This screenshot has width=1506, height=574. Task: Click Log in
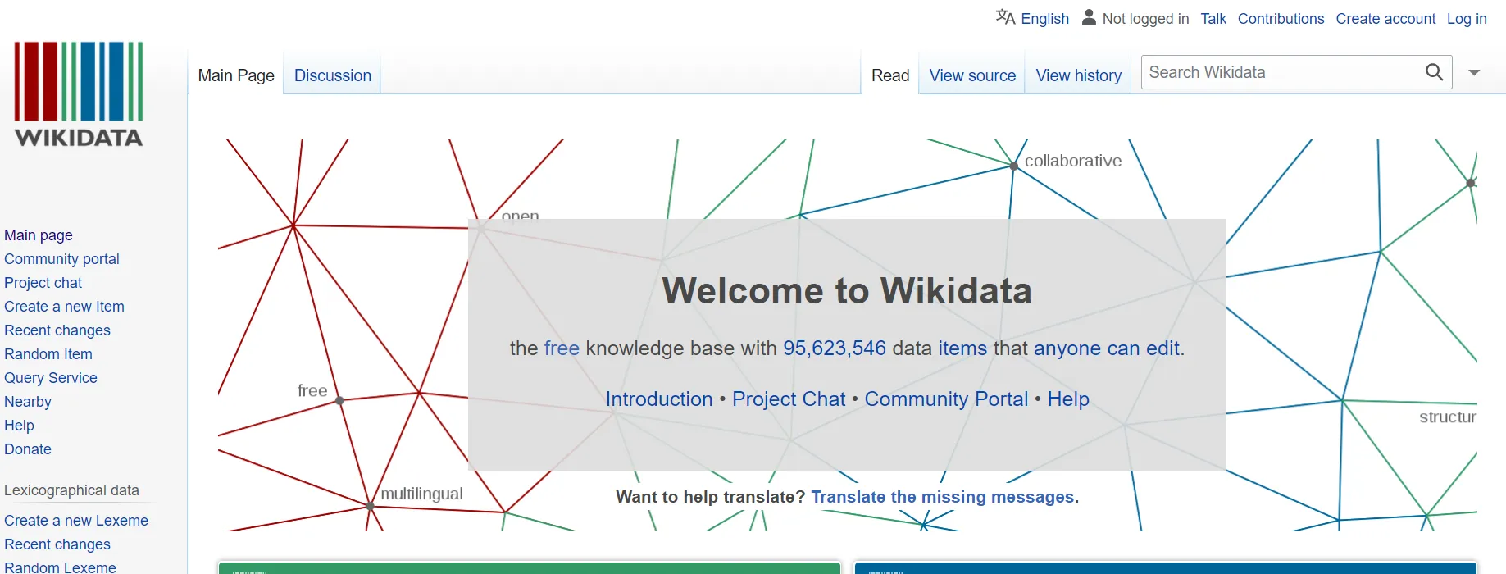tap(1466, 19)
